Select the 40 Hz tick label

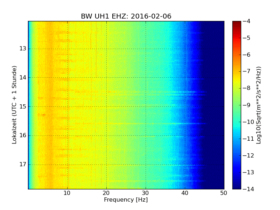click(x=185, y=193)
